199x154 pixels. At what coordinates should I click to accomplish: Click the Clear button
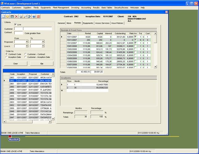[x=16, y=64]
